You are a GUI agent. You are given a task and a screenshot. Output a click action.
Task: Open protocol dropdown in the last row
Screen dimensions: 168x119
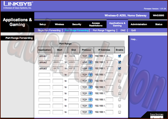point(87,112)
